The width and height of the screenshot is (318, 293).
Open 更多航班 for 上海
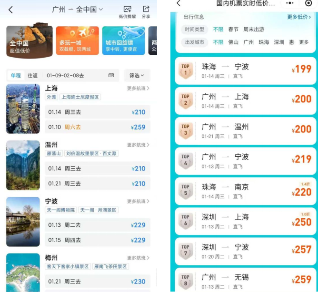(x=138, y=88)
